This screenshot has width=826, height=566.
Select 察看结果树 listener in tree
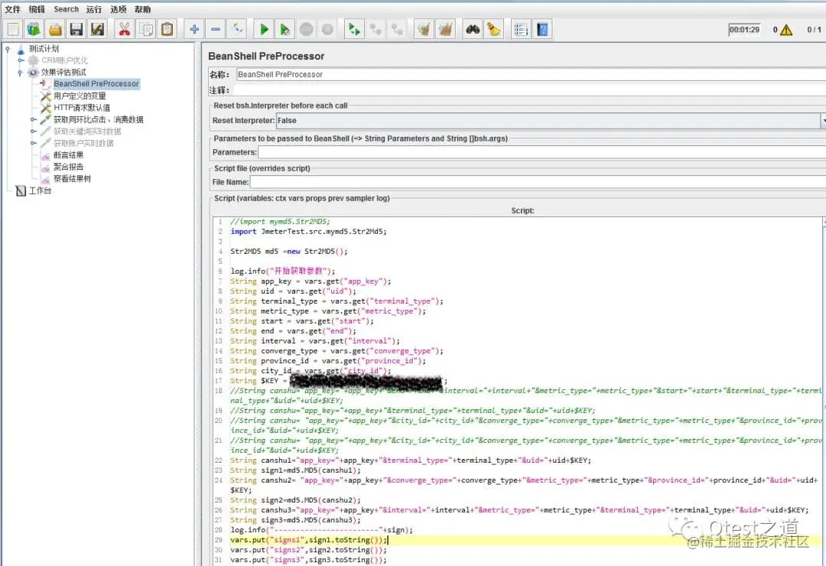point(72,179)
